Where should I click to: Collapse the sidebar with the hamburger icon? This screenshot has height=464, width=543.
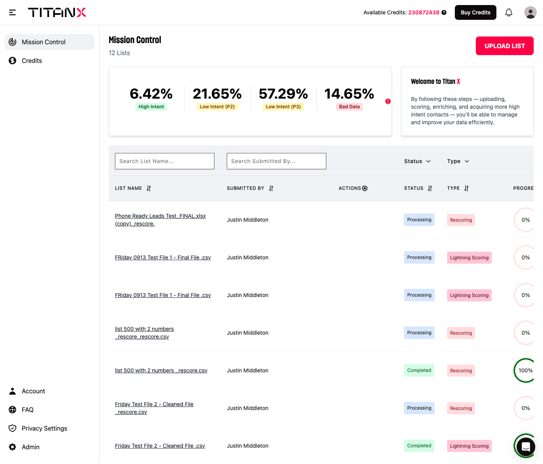tap(12, 12)
